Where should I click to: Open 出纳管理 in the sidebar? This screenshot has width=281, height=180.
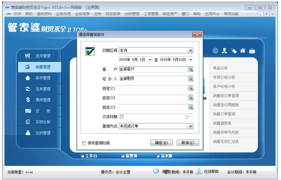[x=39, y=133]
